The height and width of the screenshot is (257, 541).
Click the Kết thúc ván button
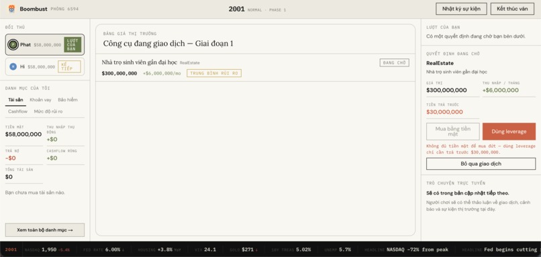(x=512, y=9)
